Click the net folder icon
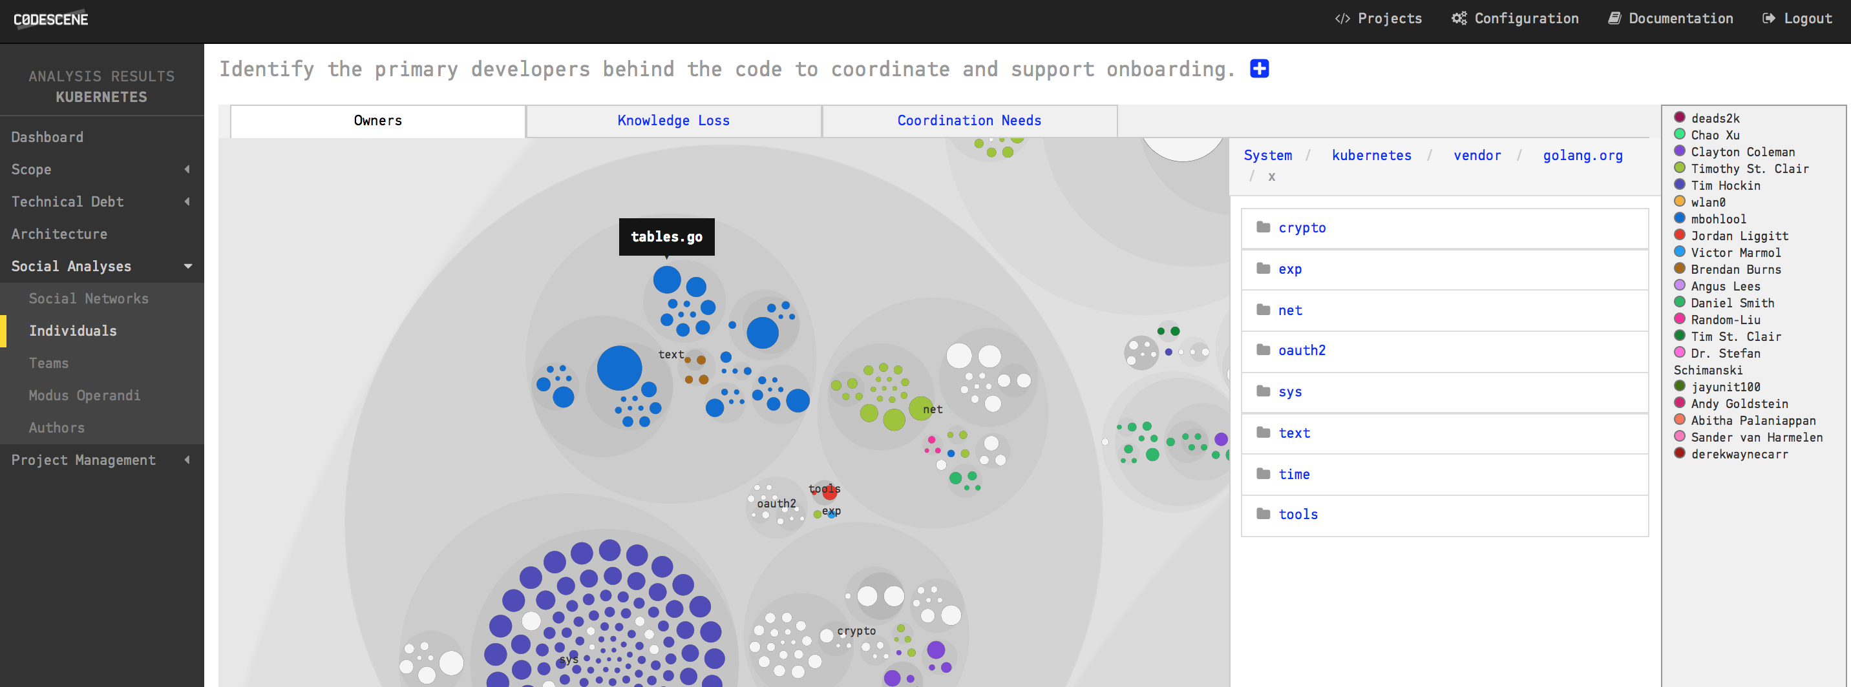This screenshot has height=687, width=1851. click(1262, 310)
